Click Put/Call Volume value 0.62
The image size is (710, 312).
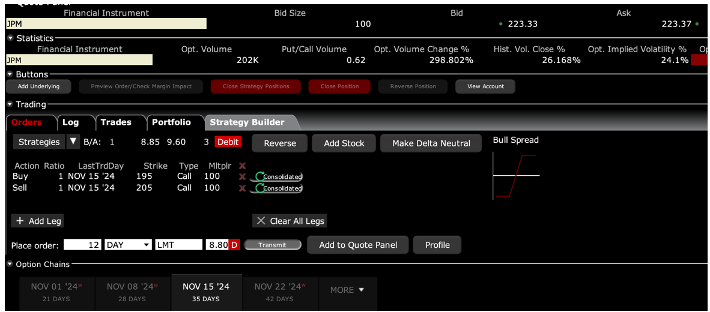(x=356, y=59)
